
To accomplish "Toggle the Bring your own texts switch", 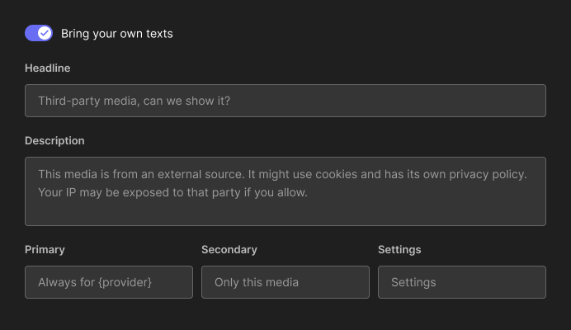I will [39, 33].
